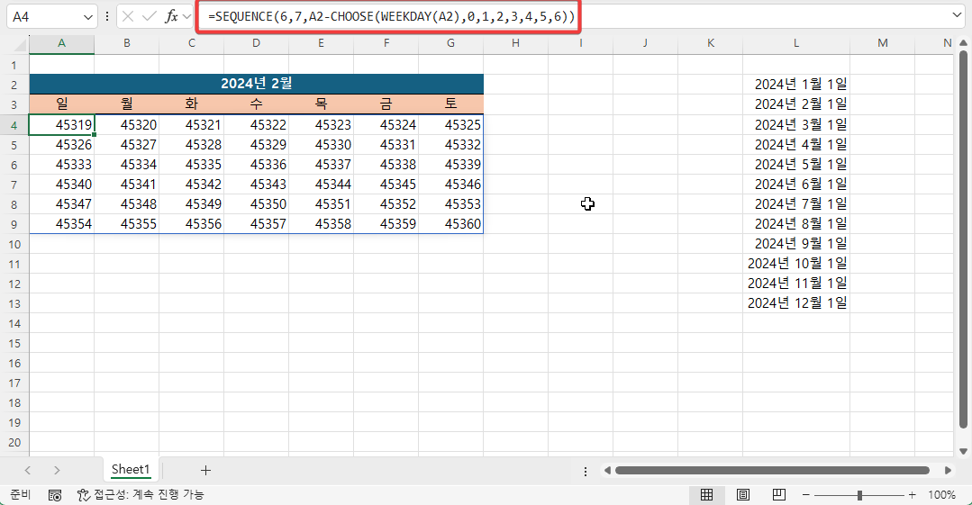Select cell containing 45329
Viewport: 972px width, 505px height.
pyautogui.click(x=256, y=144)
